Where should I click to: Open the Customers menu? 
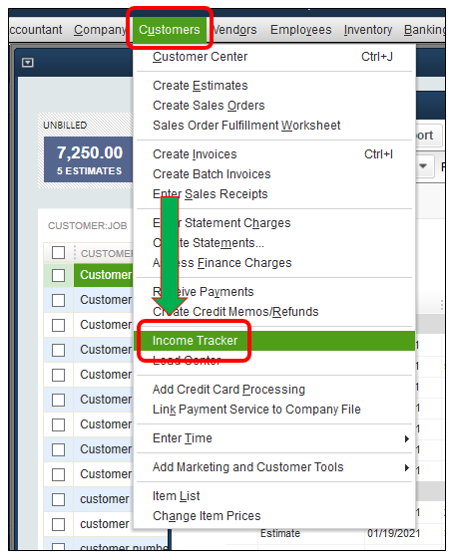click(x=170, y=30)
